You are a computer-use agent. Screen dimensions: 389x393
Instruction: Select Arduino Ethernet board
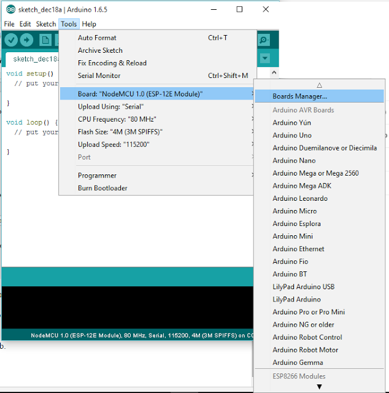coord(320,249)
